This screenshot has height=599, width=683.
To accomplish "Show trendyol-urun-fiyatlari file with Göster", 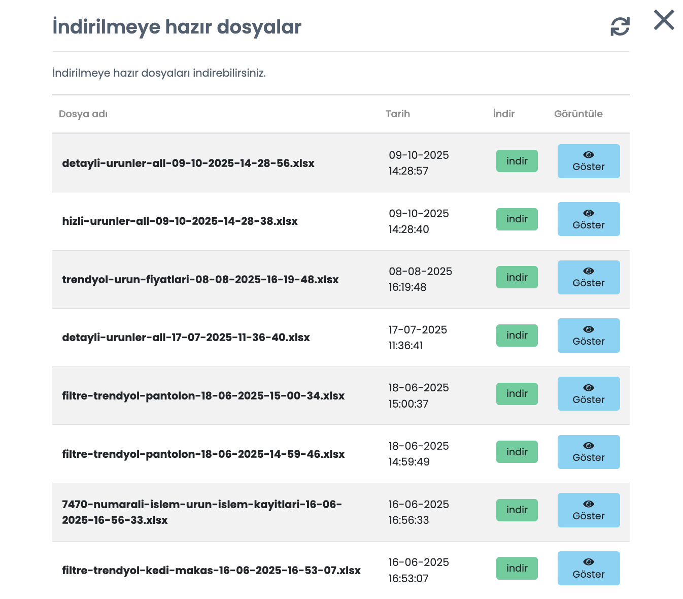I will point(589,277).
